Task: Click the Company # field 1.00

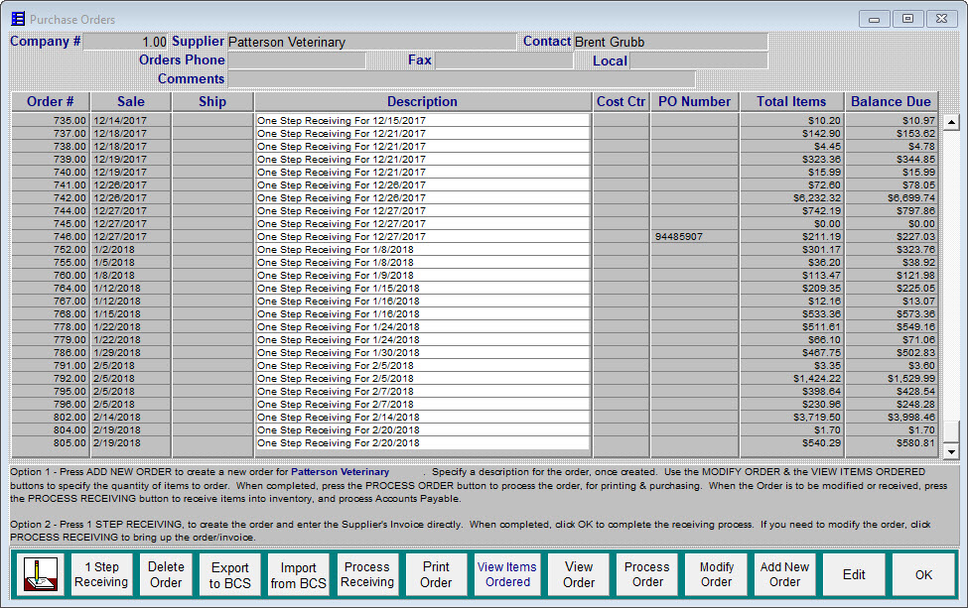Action: click(125, 42)
